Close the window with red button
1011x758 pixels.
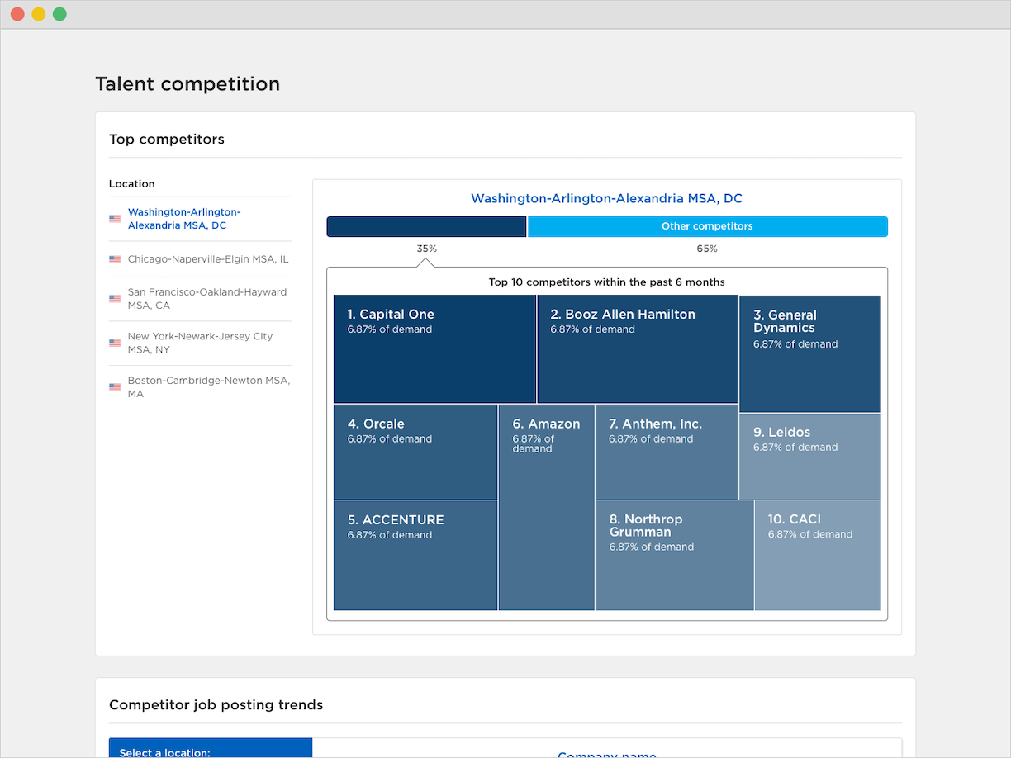tap(17, 14)
